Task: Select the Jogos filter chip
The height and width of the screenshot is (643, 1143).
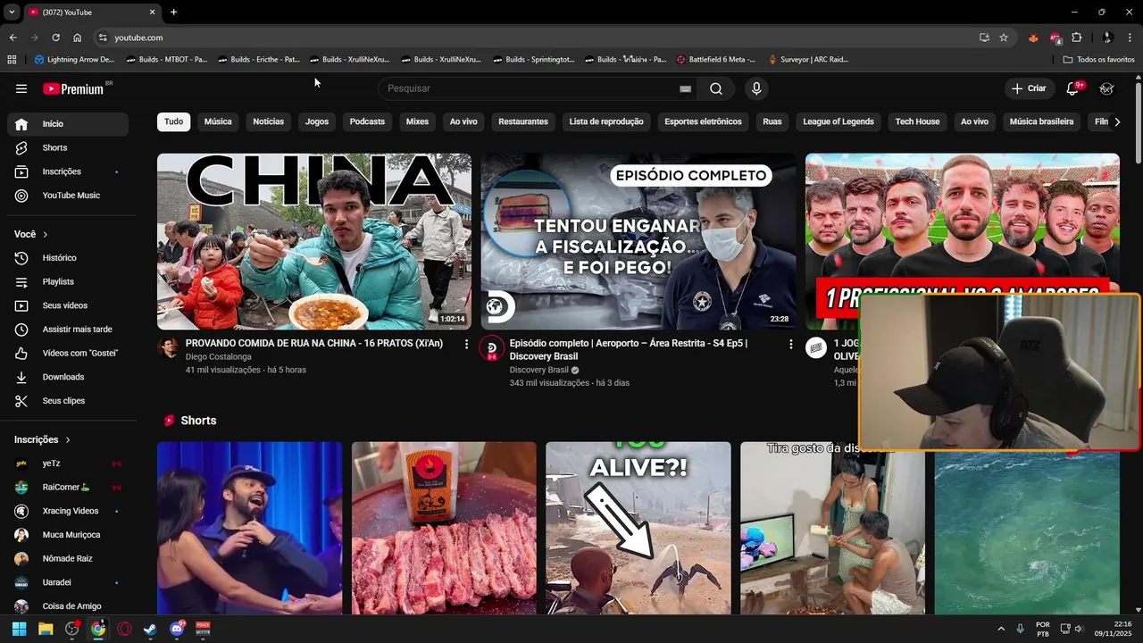Action: tap(317, 121)
